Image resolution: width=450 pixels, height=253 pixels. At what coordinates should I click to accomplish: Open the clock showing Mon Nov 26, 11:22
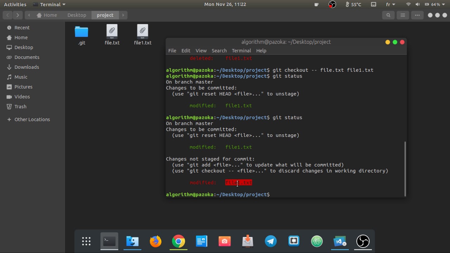pyautogui.click(x=225, y=5)
